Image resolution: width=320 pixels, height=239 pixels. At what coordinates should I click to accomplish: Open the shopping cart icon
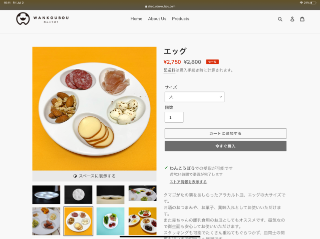point(302,19)
